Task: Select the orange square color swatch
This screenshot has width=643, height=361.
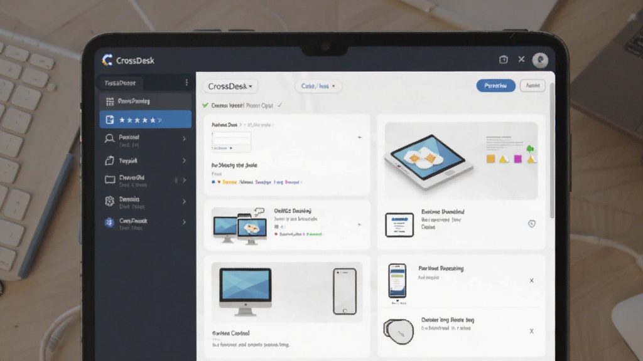Action: [x=490, y=159]
